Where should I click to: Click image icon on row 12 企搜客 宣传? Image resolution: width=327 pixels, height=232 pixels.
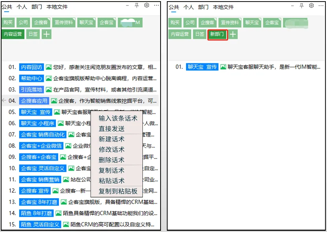[x=55, y=191]
